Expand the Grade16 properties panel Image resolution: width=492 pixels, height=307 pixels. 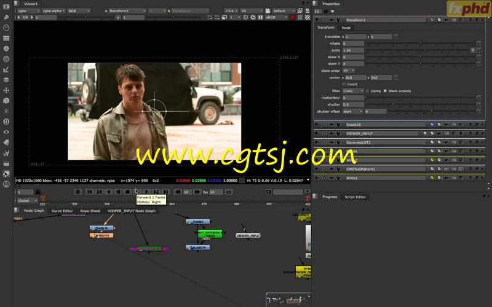tap(317, 125)
